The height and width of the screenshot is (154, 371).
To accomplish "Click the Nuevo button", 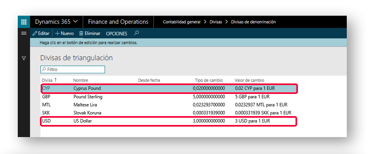I will [x=65, y=33].
